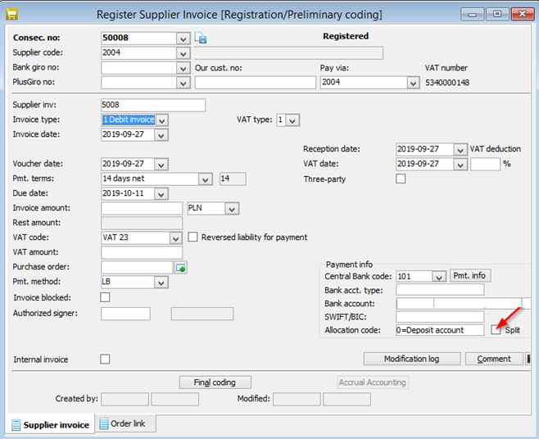Image resolution: width=539 pixels, height=439 pixels.
Task: Mark Reversed liability for payment checkbox
Action: [x=194, y=238]
